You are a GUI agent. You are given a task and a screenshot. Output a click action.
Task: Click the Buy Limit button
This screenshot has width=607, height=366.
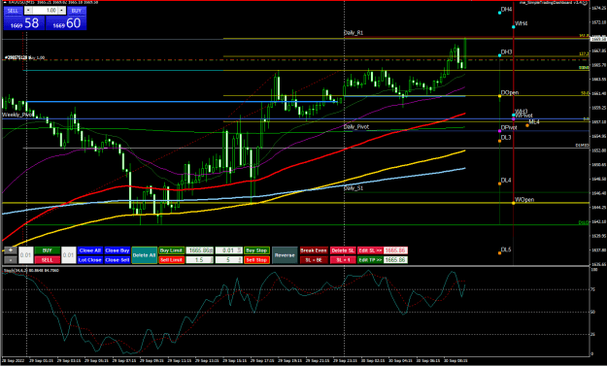coord(171,250)
